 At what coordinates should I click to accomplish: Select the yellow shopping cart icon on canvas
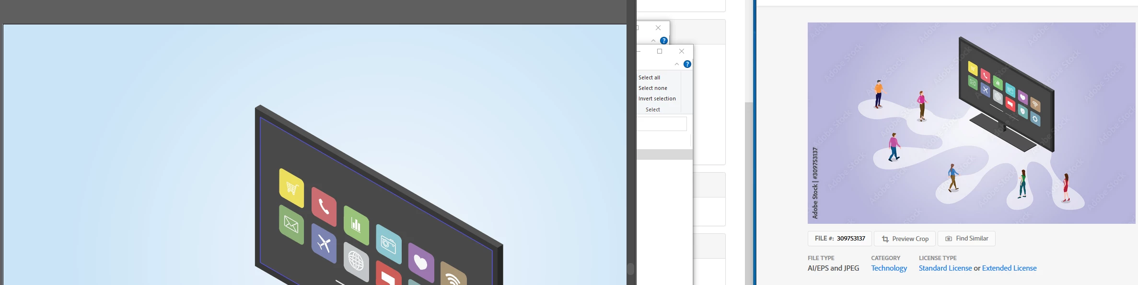point(291,188)
